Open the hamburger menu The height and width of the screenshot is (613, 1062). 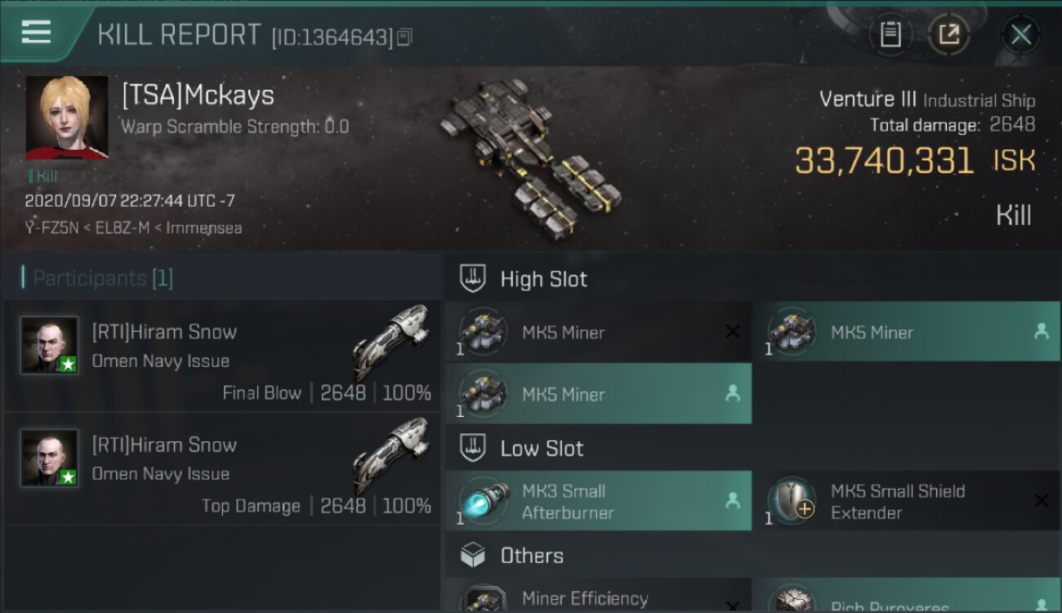36,33
